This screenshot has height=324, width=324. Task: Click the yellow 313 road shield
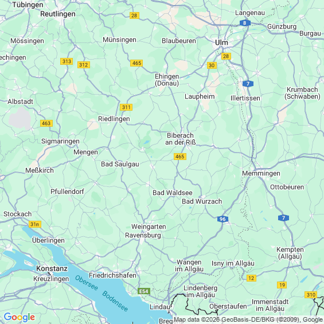[x=67, y=61]
